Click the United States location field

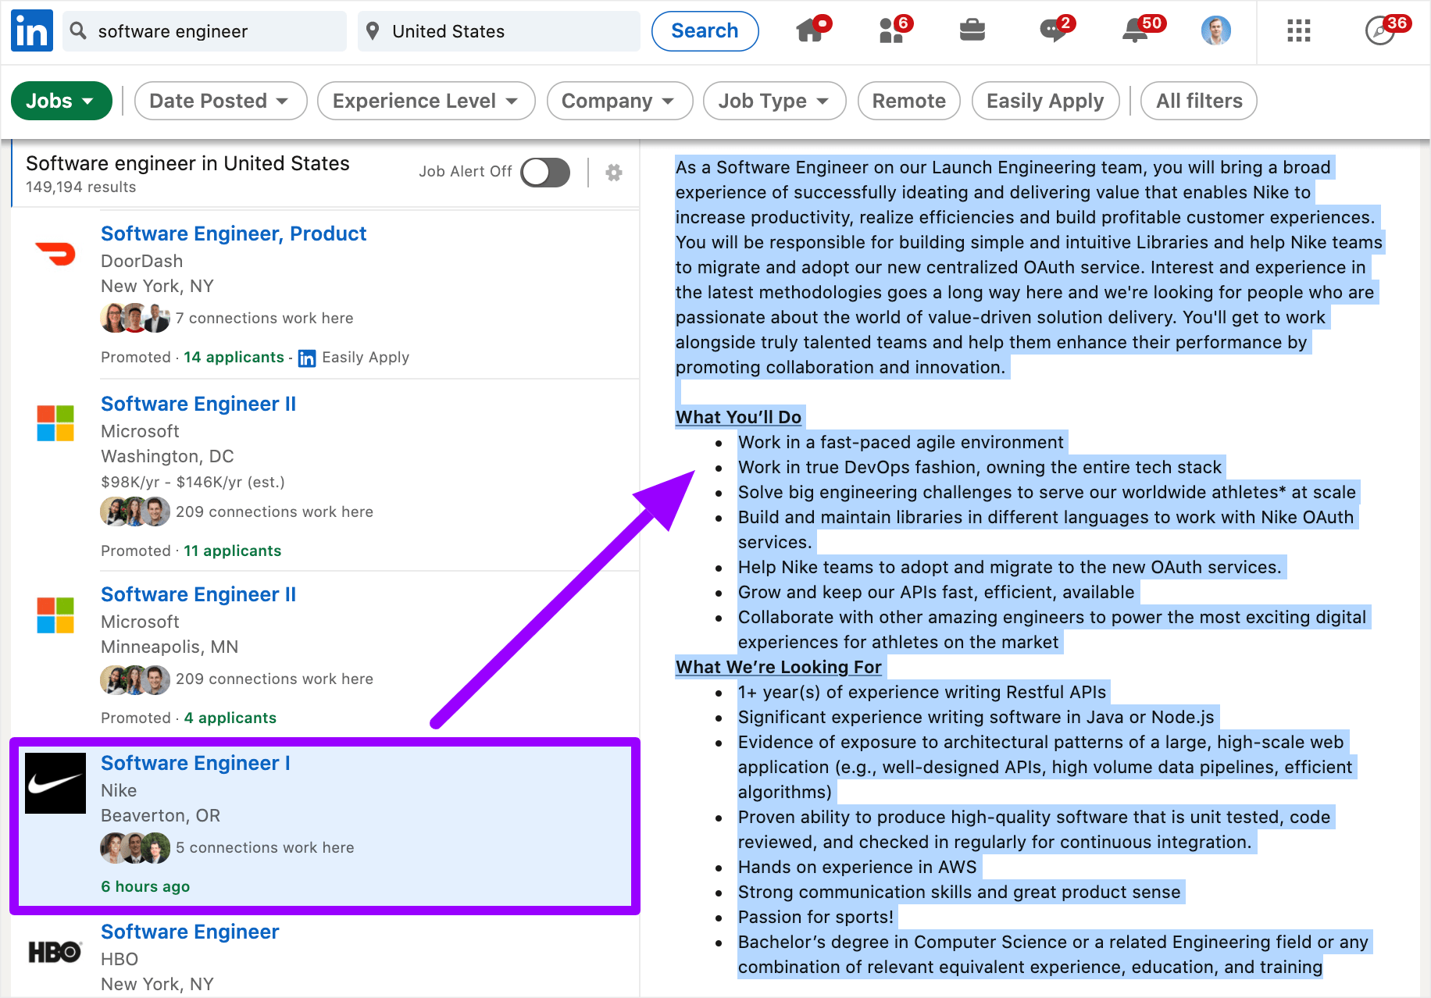click(x=498, y=31)
